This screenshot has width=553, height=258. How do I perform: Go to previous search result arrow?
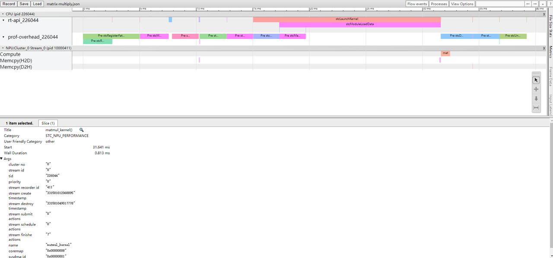point(528,4)
